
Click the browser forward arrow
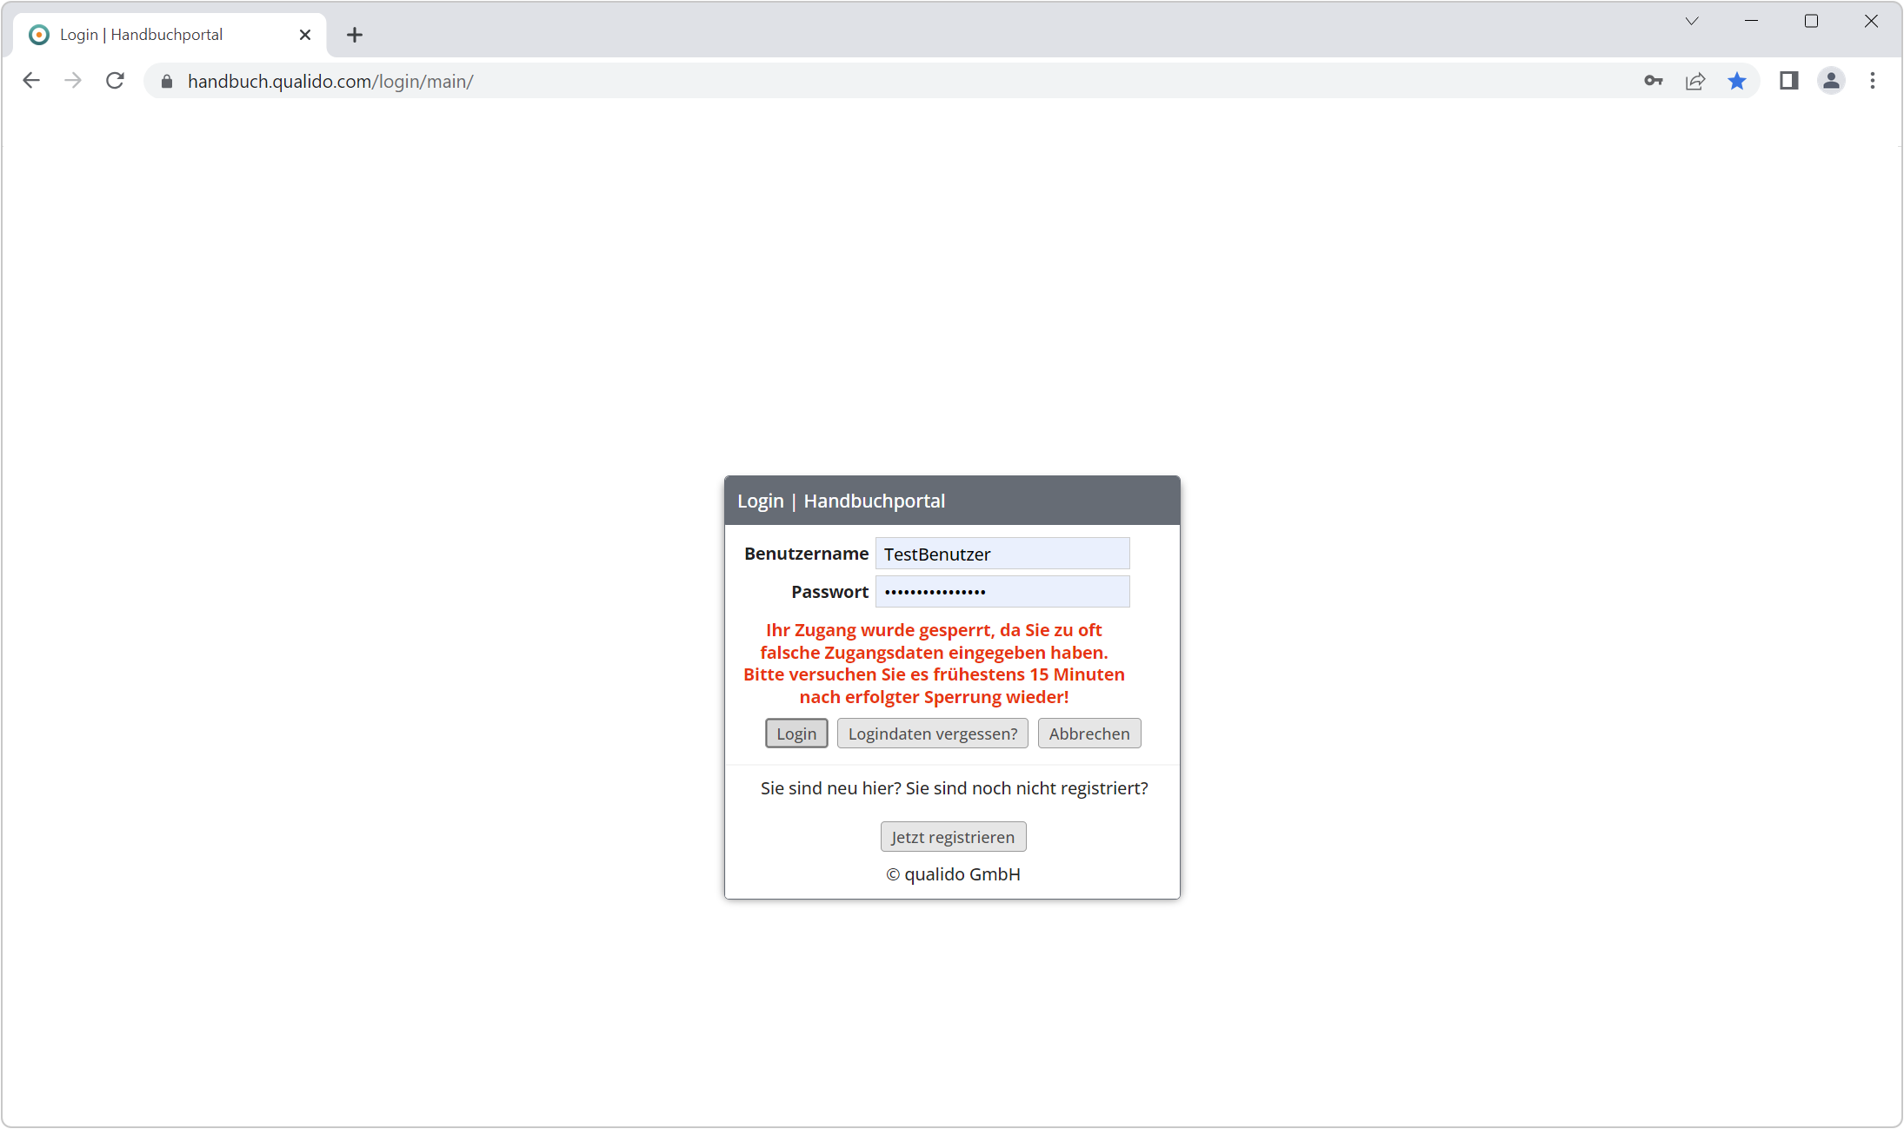click(x=73, y=81)
